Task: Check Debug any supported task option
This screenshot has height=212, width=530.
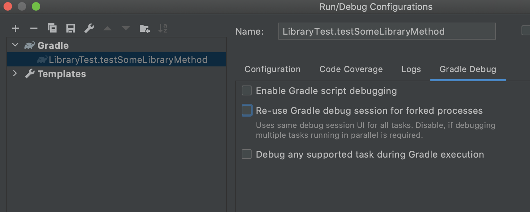Action: coord(247,154)
